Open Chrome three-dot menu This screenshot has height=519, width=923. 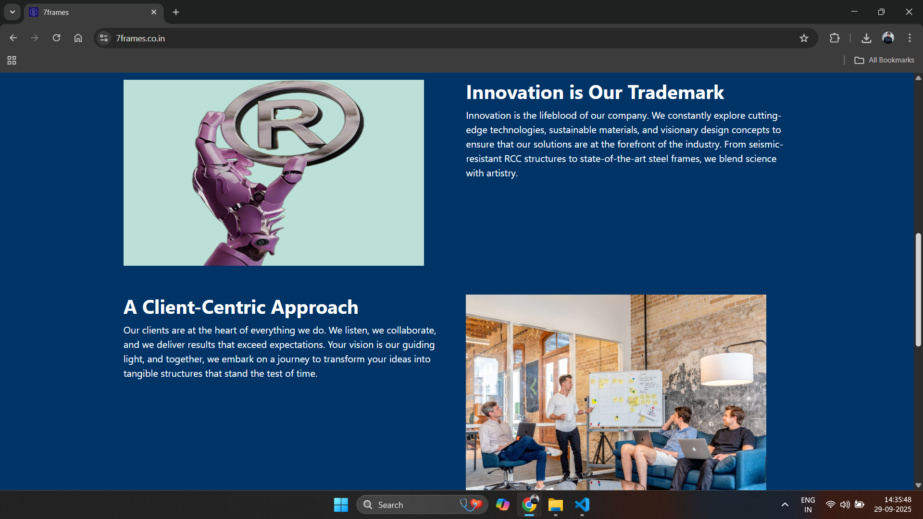pyautogui.click(x=910, y=38)
